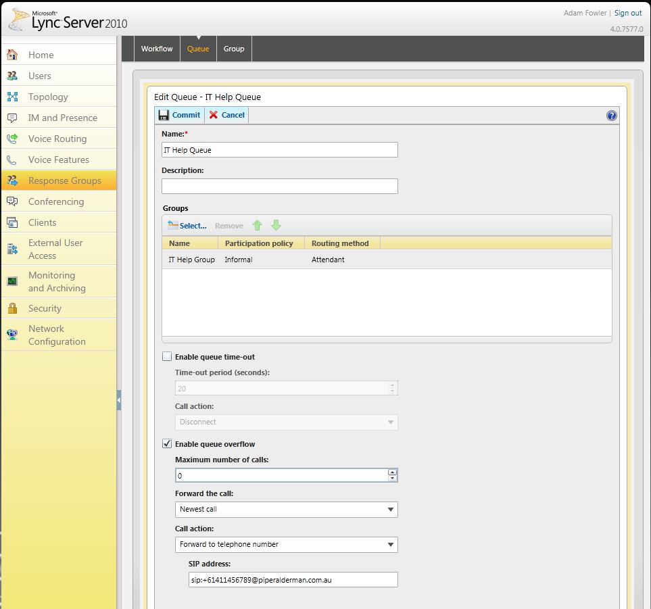Viewport: 651px width, 609px height.
Task: Open Conferencing section
Action: click(59, 201)
